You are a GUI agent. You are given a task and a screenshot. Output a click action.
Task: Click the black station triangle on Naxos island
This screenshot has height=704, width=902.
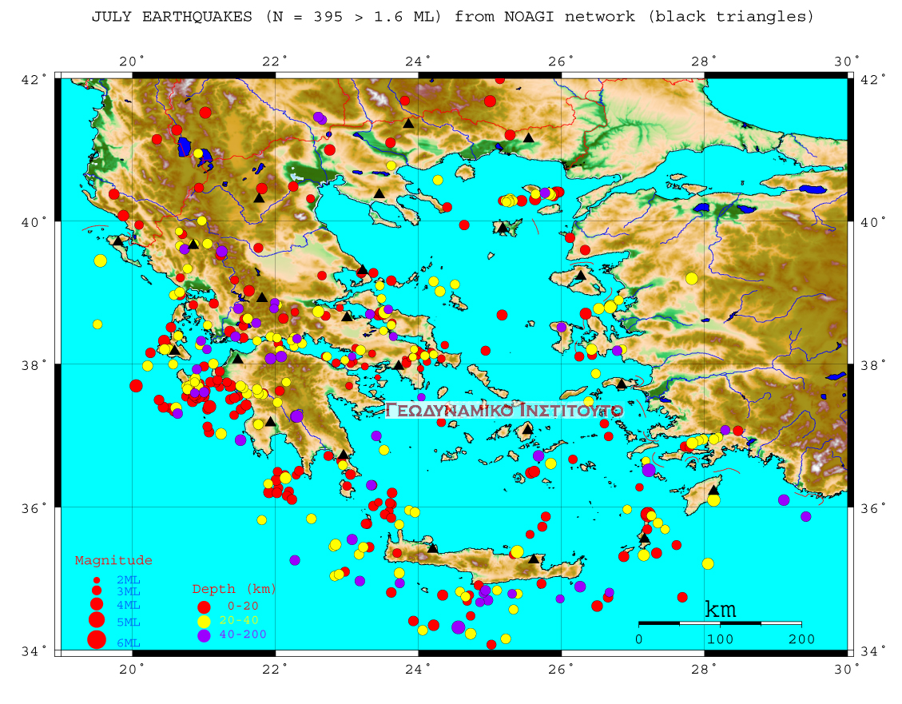pos(527,429)
